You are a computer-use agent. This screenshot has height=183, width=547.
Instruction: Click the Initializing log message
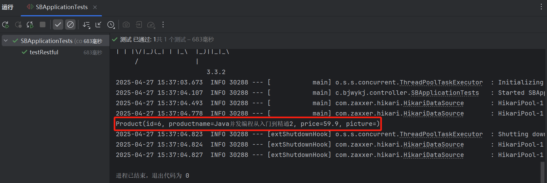pos(521,83)
